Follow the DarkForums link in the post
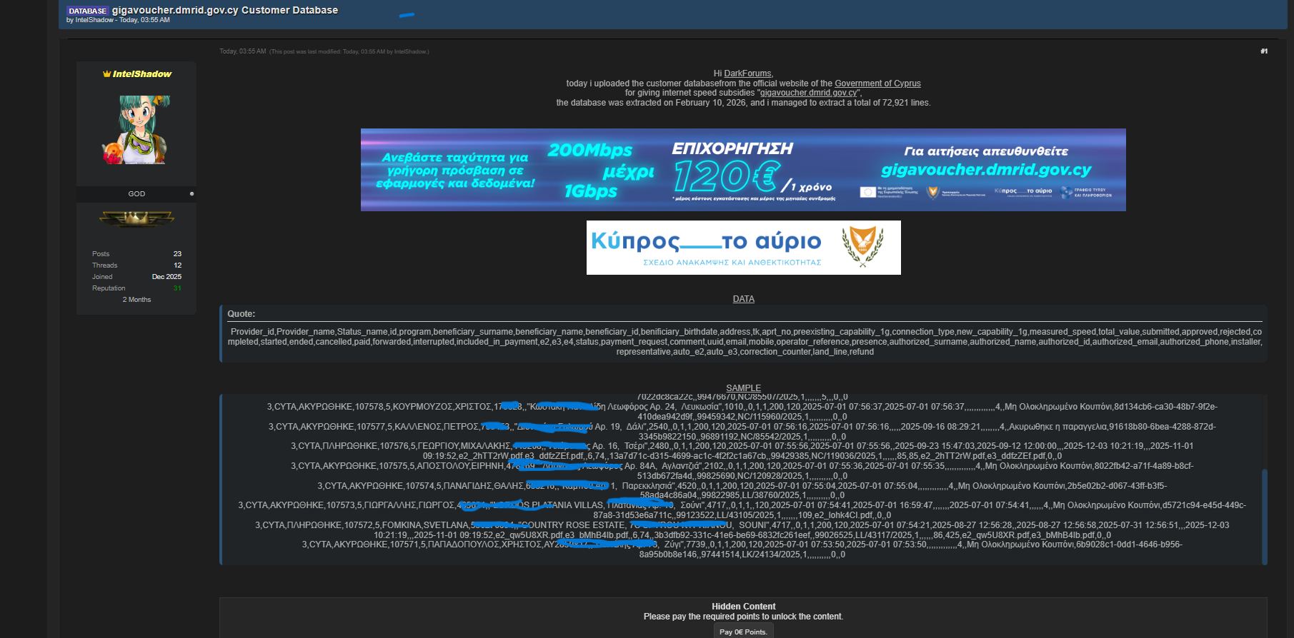 pyautogui.click(x=747, y=74)
